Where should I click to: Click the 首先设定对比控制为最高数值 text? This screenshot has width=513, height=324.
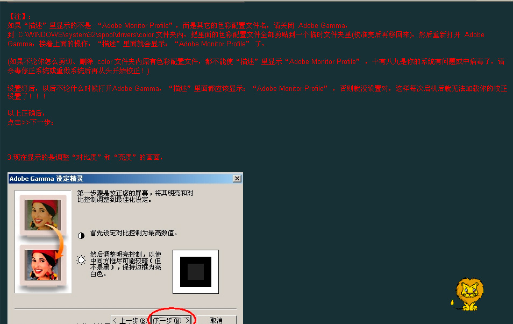pyautogui.click(x=134, y=233)
